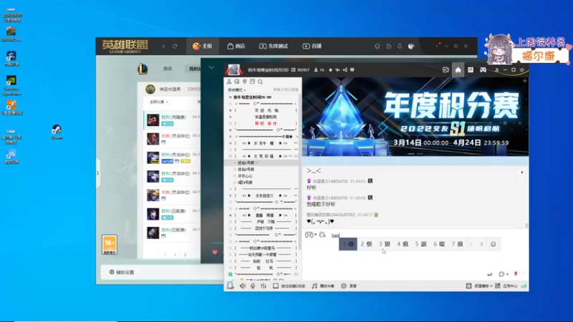This screenshot has width=573, height=322.
Task: Click the chevron down arrow behind YY window
Action: point(211,67)
